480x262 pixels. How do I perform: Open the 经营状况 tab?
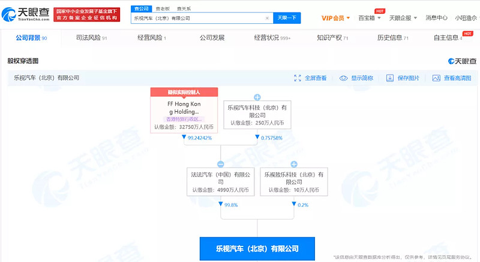pos(272,38)
